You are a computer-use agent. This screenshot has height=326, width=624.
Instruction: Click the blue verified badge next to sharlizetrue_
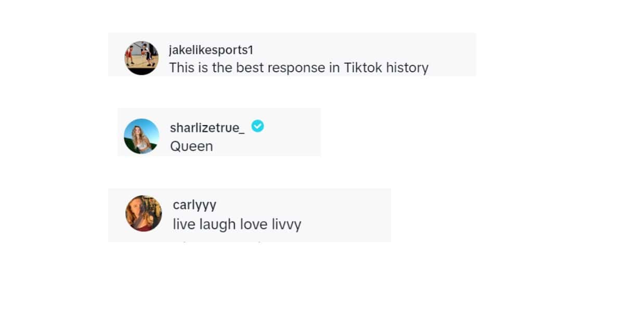pos(258,126)
